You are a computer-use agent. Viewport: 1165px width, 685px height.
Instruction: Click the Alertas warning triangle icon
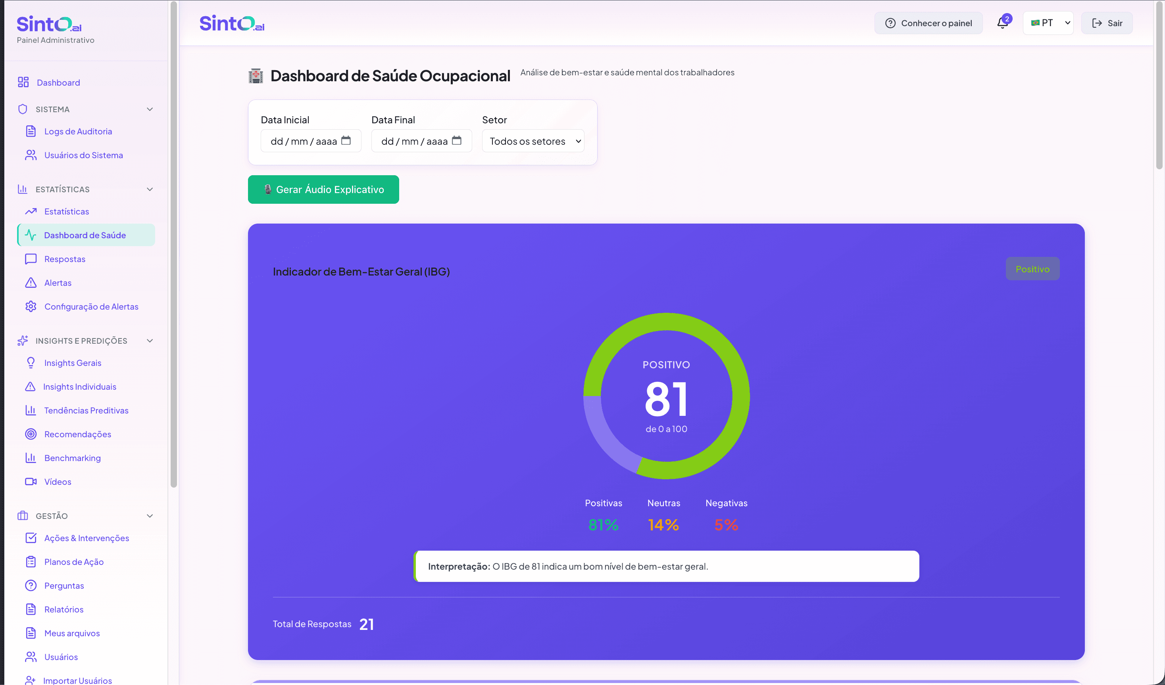tap(31, 283)
